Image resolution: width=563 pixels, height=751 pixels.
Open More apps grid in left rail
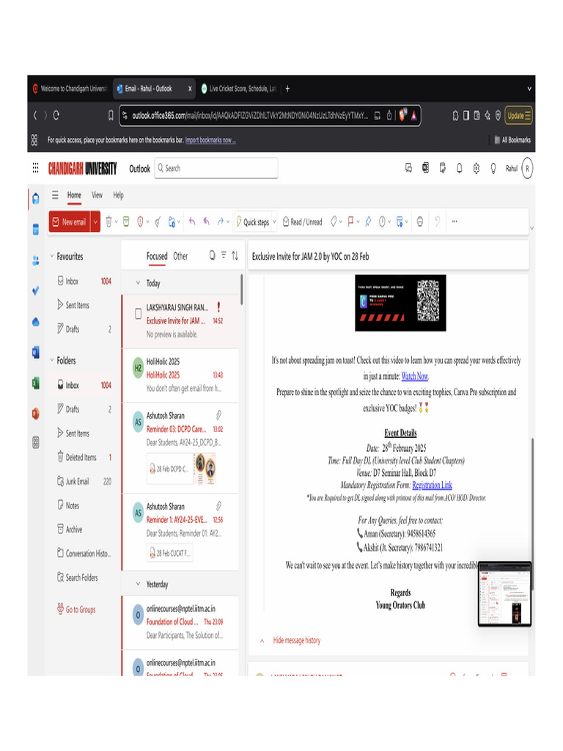(x=35, y=442)
